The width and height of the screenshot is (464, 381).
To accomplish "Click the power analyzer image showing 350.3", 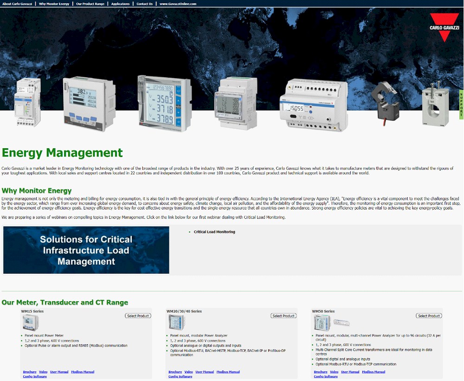I will (x=165, y=103).
